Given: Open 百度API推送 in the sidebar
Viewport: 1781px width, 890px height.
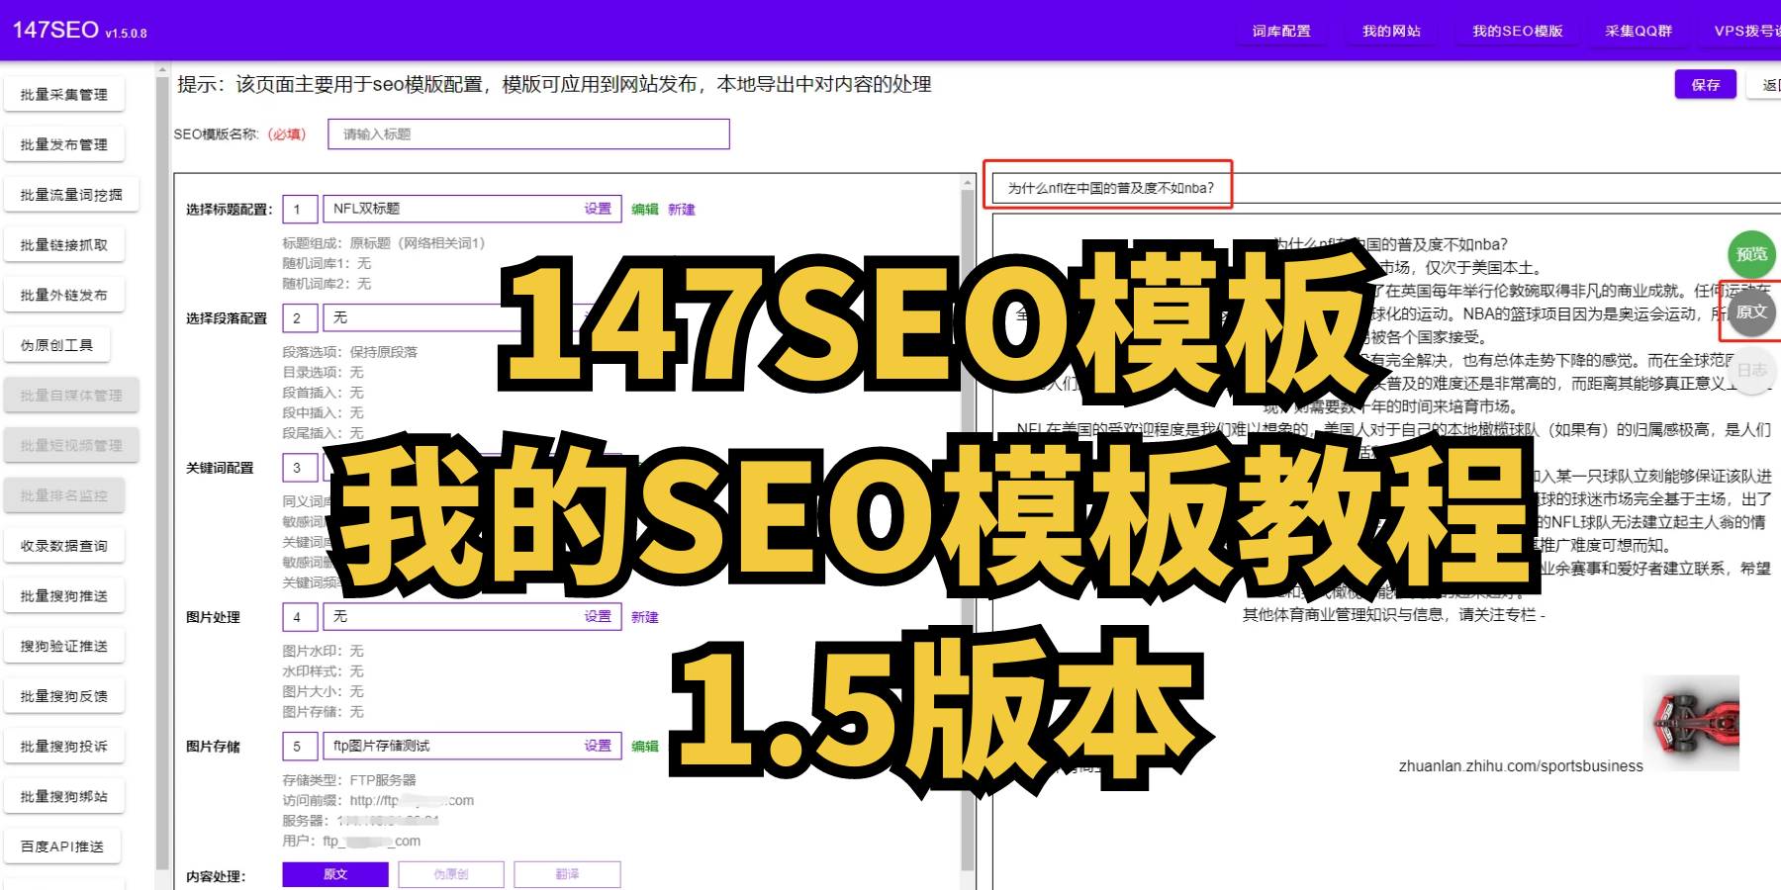Looking at the screenshot, I should 62,846.
